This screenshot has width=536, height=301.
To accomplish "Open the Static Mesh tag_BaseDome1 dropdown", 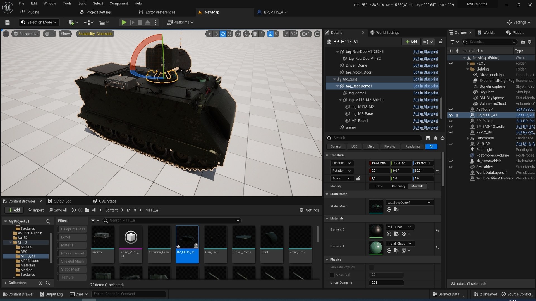I will coord(409,203).
